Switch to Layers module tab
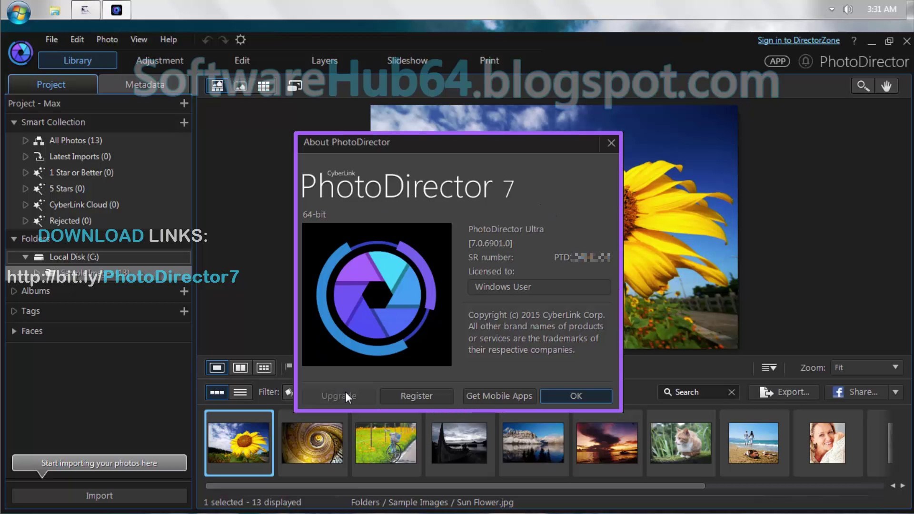914x514 pixels. 324,60
